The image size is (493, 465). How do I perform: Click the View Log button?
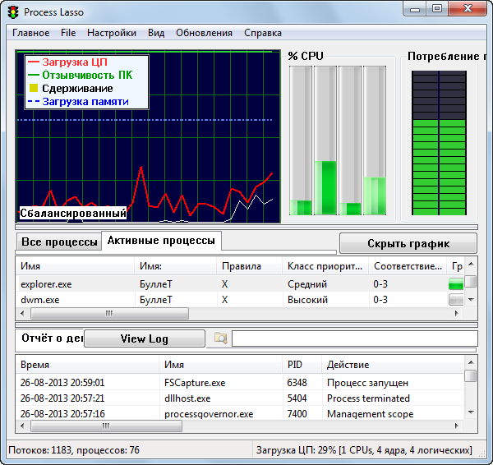click(144, 338)
